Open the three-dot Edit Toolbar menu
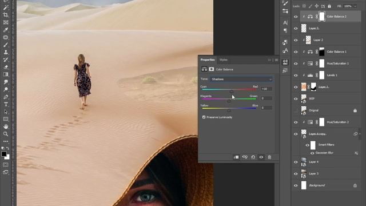This screenshot has height=206, width=366. coord(6,141)
